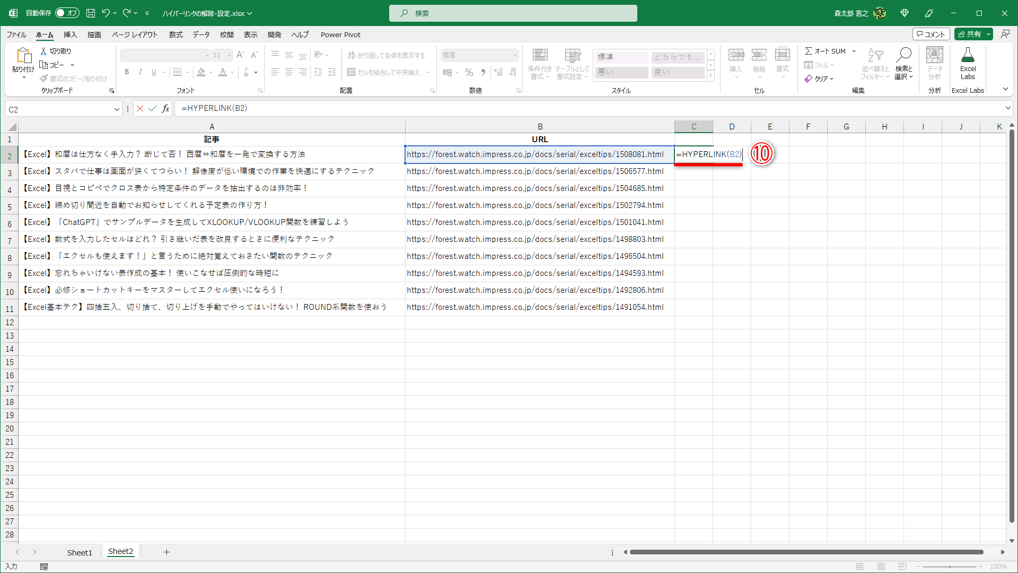This screenshot has width=1018, height=573.
Task: Select the Sheet1 worksheet tab
Action: coord(80,552)
